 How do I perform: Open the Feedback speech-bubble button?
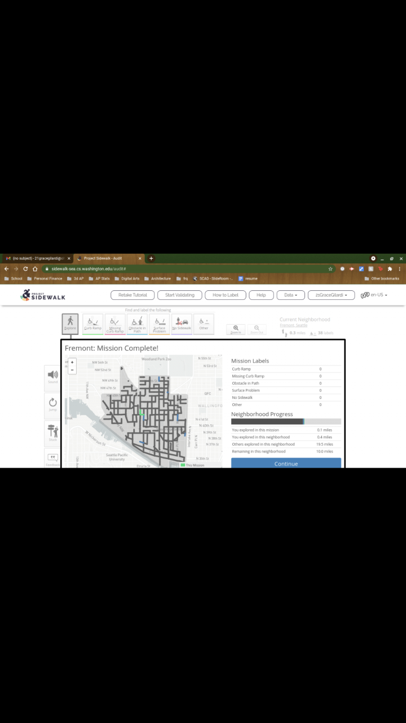(52, 459)
